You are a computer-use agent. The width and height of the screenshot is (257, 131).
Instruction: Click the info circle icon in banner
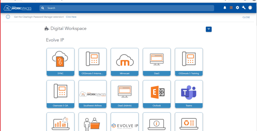[x=8, y=17]
